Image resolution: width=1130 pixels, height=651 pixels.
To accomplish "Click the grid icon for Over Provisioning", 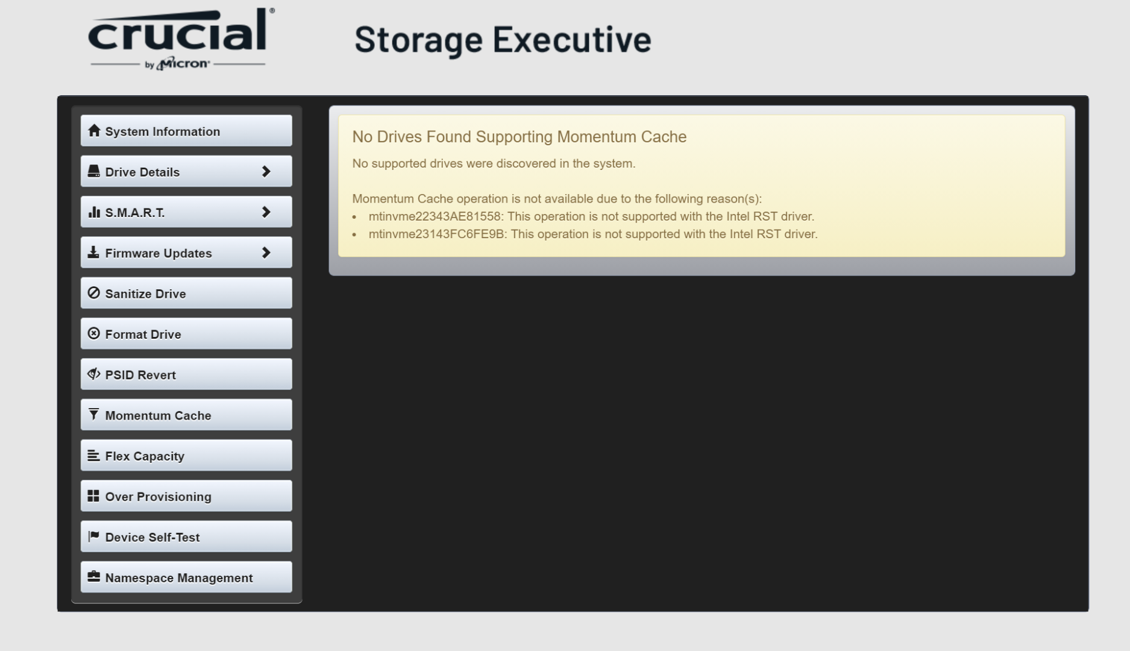I will coord(93,496).
